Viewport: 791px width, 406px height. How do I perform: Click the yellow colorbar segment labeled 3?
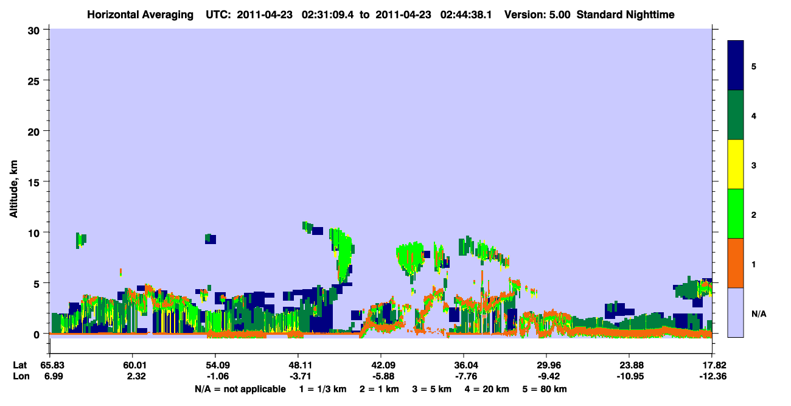(736, 164)
